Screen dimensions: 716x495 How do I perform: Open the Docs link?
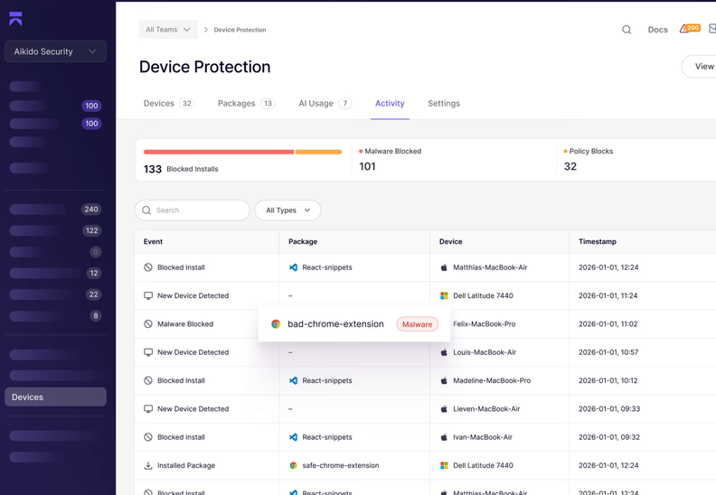point(657,30)
